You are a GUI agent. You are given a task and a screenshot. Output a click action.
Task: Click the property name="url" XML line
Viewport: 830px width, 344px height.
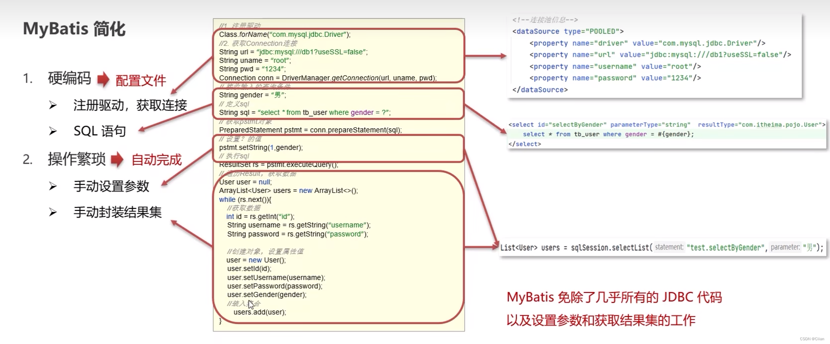pyautogui.click(x=660, y=55)
